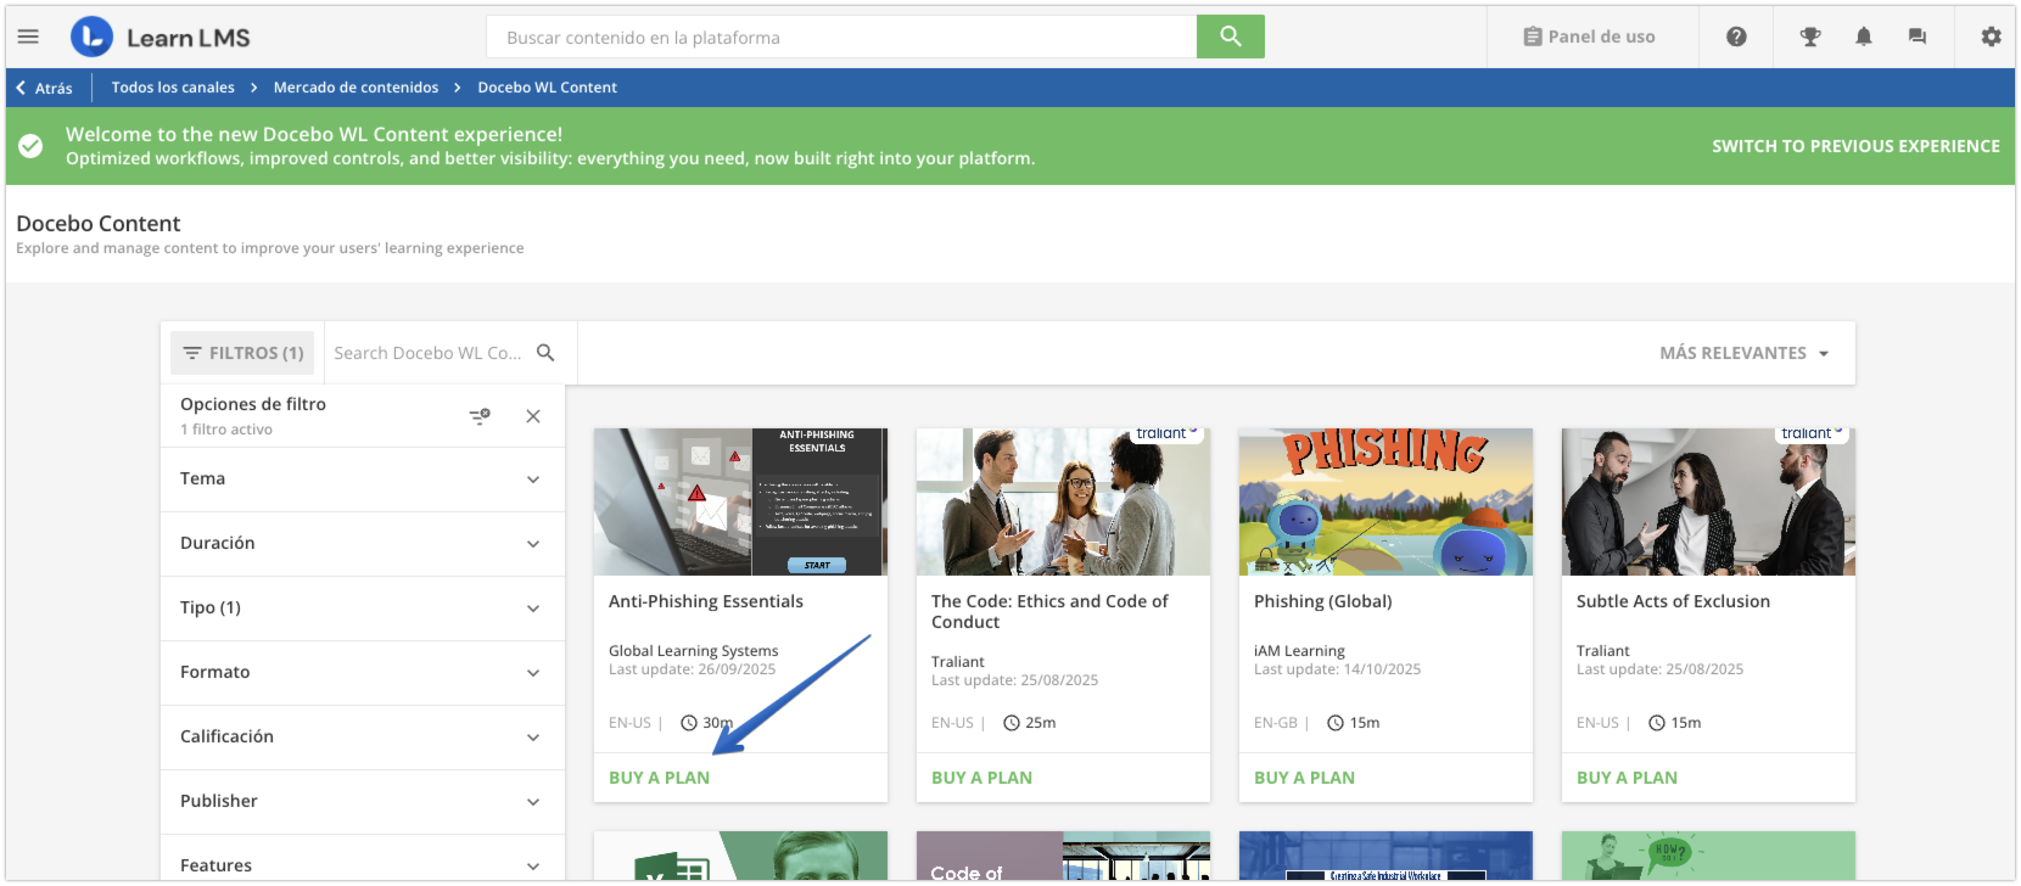Open the trophy gamification icon
This screenshot has height=886, width=2021.
1810,36
